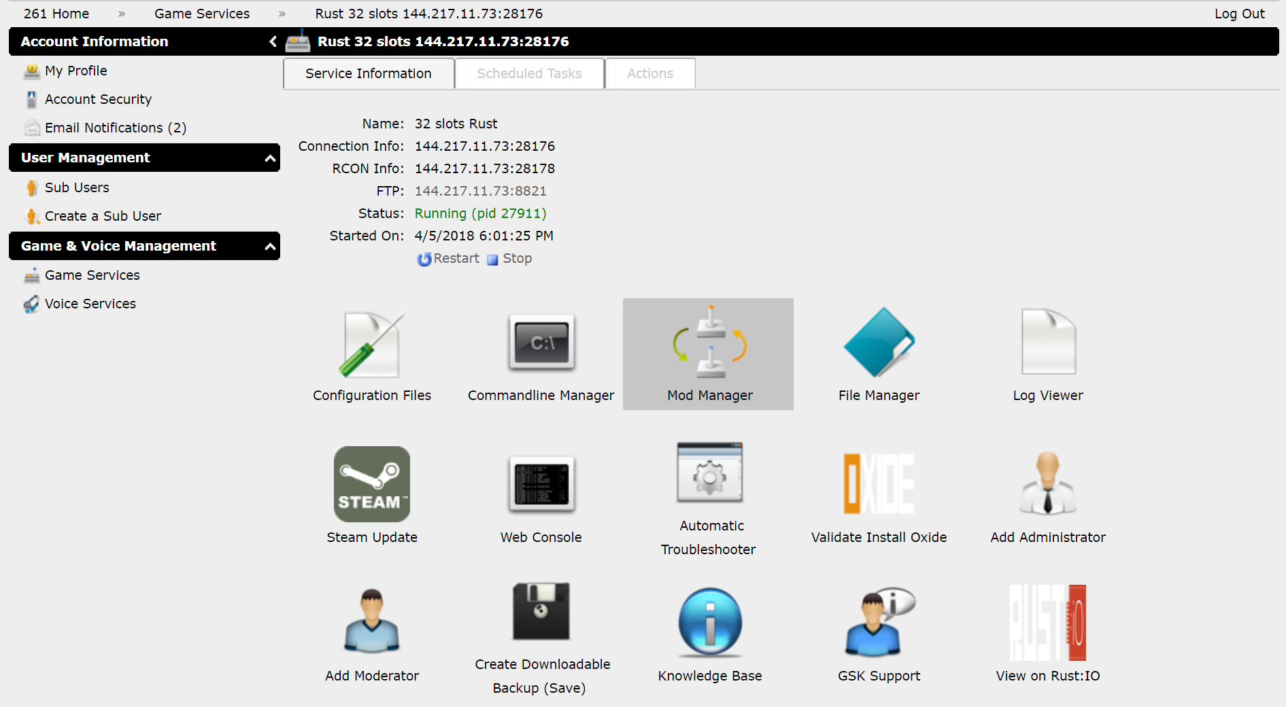Click the server icon beside Rust title

coord(297,41)
